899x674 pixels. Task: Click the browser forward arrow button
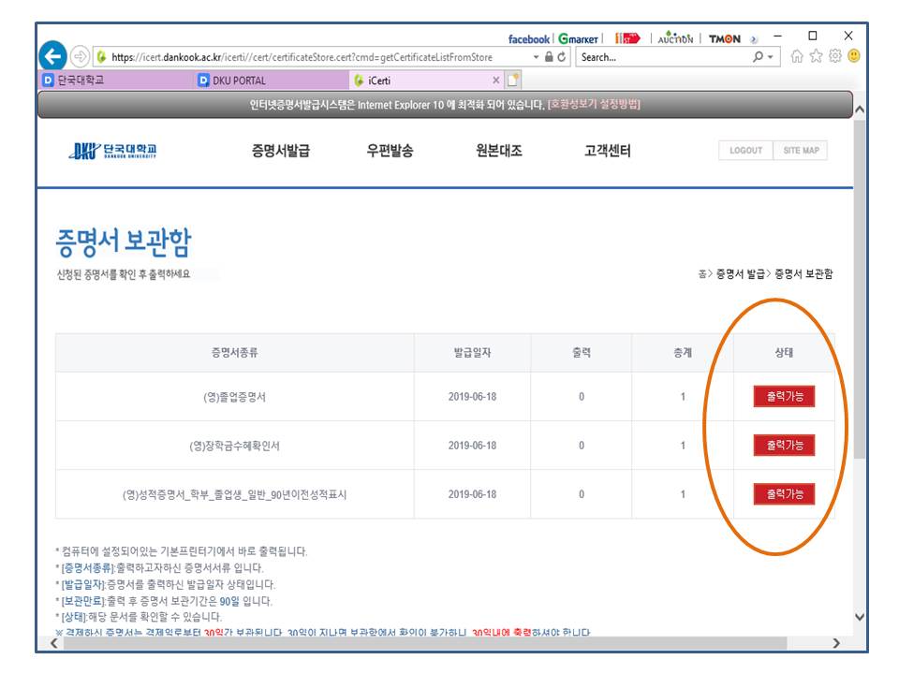pos(81,56)
